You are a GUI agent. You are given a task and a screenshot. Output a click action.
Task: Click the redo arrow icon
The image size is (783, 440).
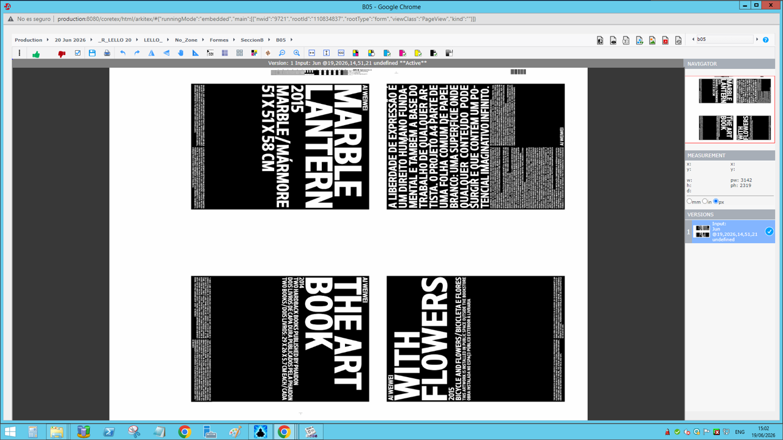click(137, 53)
